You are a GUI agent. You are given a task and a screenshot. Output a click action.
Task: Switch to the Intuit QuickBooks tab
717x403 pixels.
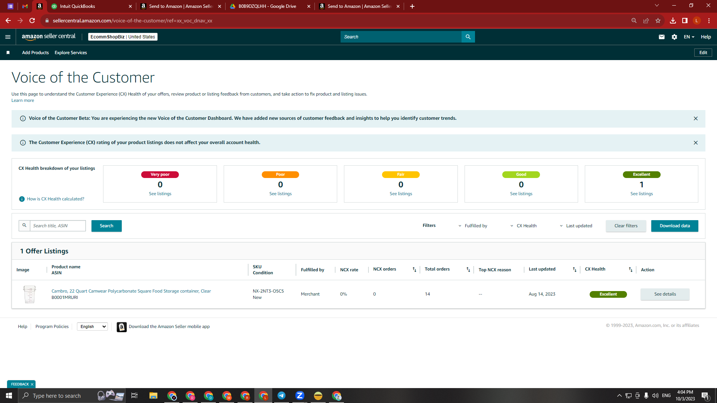(x=91, y=6)
